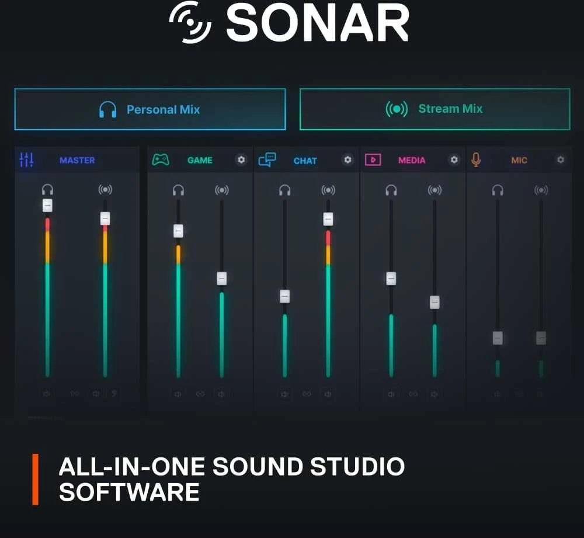Click the Mic microphone icon
Screen dimensions: 584x538
click(x=475, y=160)
